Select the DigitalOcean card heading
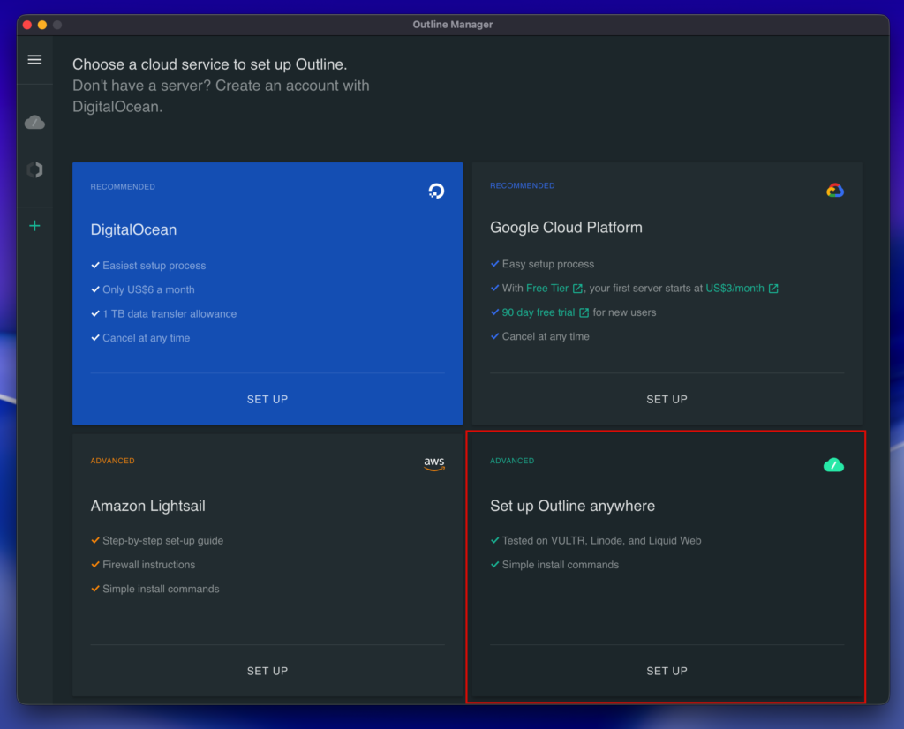 coord(133,230)
